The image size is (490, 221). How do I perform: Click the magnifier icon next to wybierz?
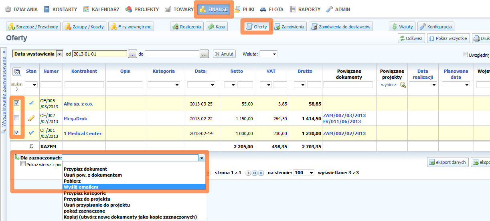coord(403,85)
